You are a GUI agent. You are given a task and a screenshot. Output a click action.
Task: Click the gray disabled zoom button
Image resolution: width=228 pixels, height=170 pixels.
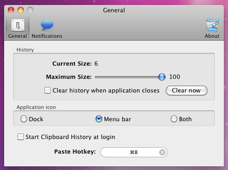[x=30, y=10]
